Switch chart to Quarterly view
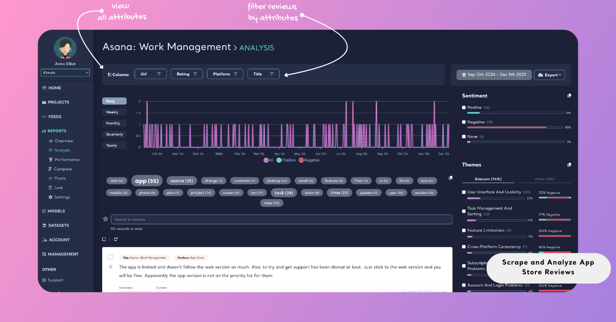The width and height of the screenshot is (616, 322). click(x=114, y=134)
